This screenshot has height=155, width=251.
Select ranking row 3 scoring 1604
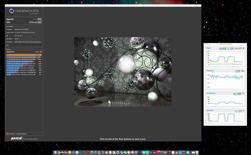click(x=24, y=59)
